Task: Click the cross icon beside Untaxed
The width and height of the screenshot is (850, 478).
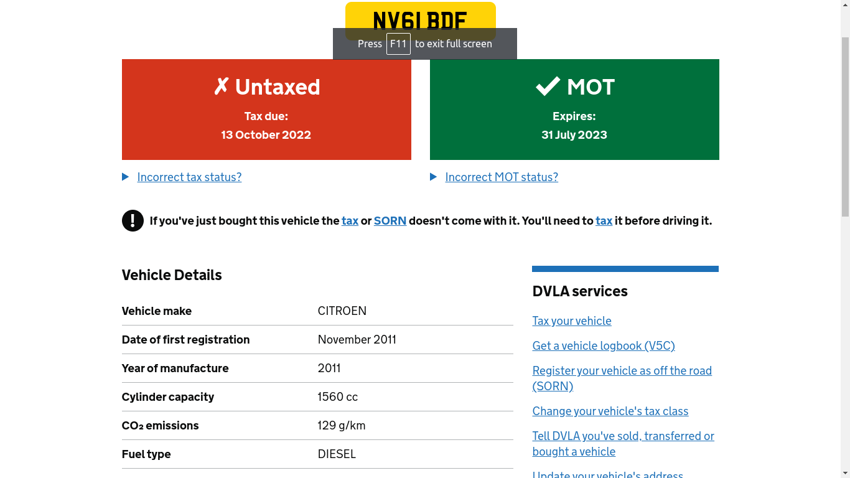Action: [222, 86]
